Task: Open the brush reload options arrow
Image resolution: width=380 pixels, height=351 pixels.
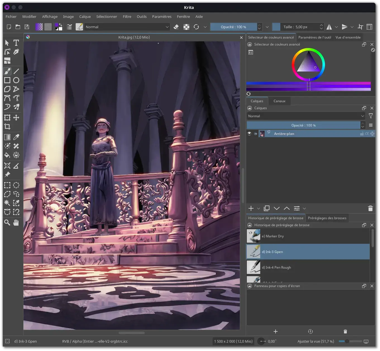Action: pos(205,27)
